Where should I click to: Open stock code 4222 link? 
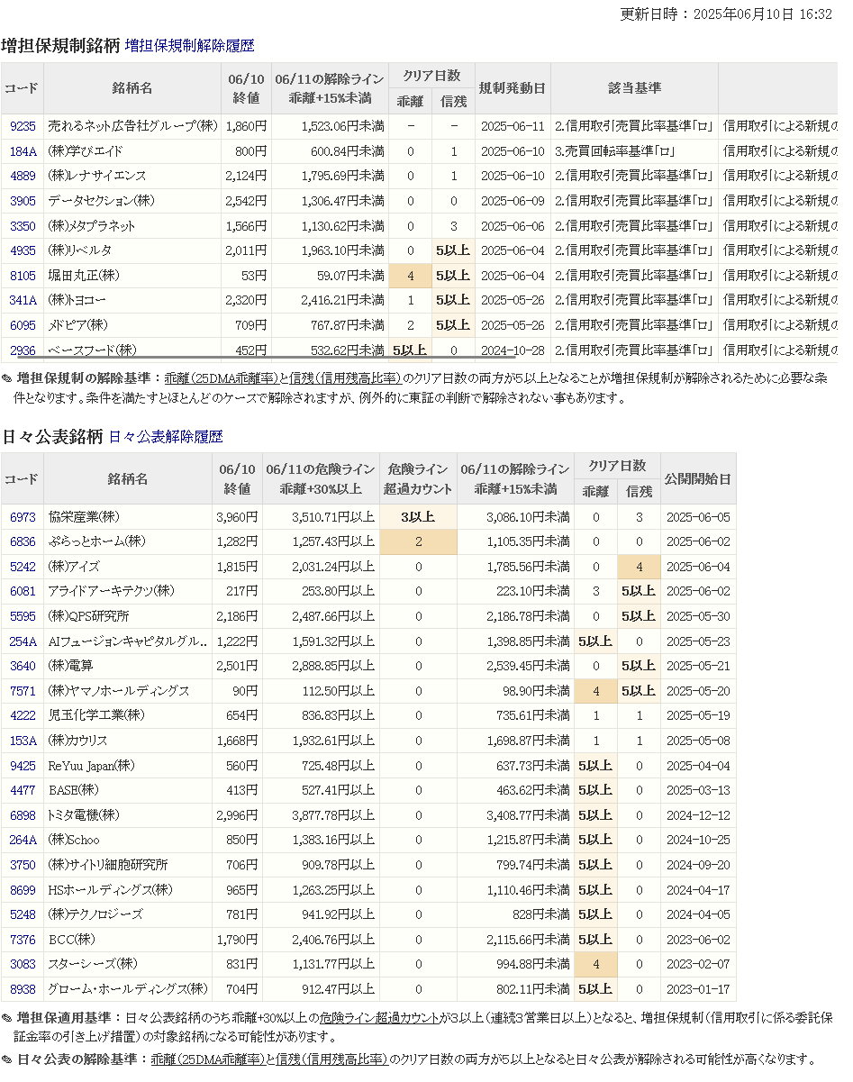[x=23, y=715]
